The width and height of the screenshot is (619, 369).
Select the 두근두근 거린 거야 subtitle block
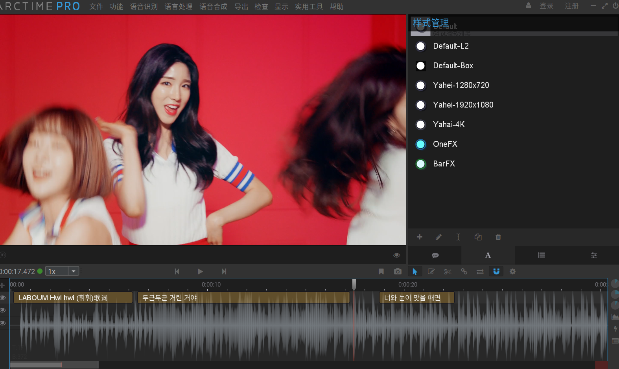[243, 298]
